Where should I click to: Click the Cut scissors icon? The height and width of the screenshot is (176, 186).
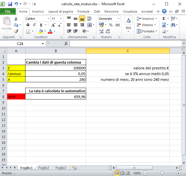[16, 19]
